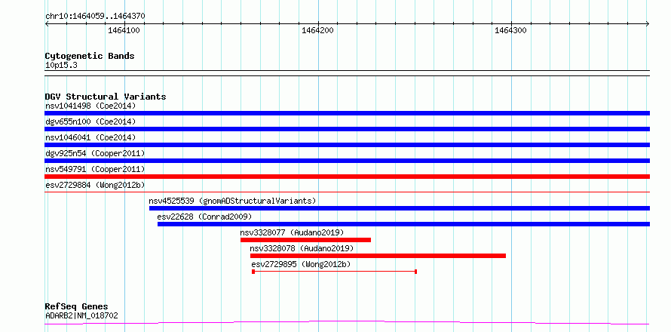Image resolution: width=671 pixels, height=332 pixels.
Task: Click the blue bar of nsv1041498
Action: coord(347,113)
